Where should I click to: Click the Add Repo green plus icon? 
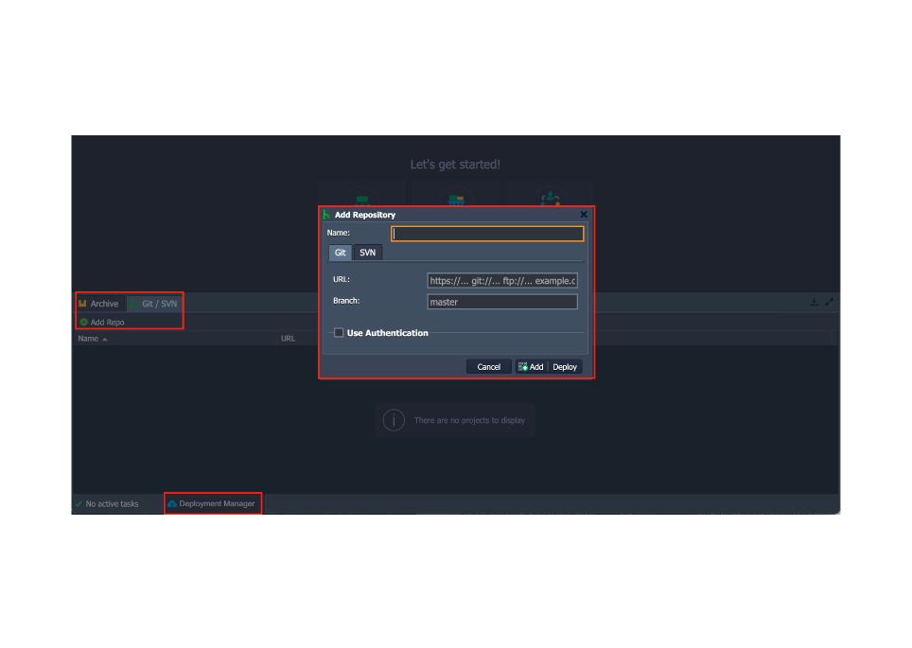point(83,323)
